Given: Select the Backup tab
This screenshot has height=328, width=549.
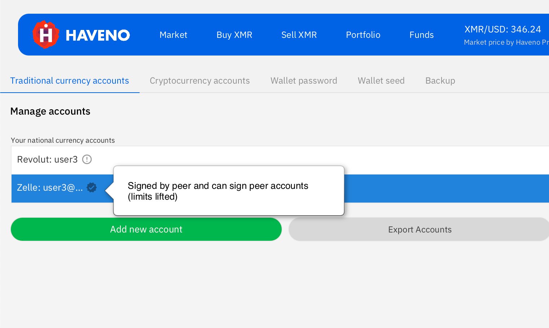Looking at the screenshot, I should [440, 81].
